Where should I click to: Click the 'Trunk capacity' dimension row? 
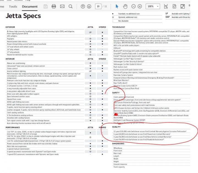point(151,167)
